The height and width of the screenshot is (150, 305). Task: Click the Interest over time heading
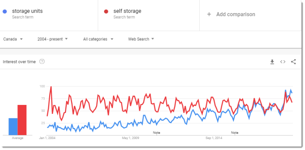coord(19,62)
